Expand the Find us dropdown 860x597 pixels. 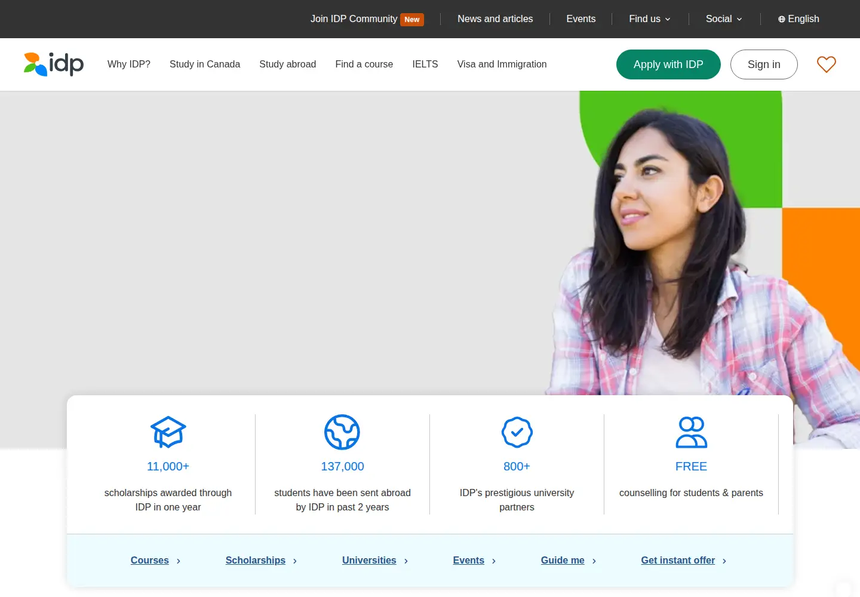[650, 19]
